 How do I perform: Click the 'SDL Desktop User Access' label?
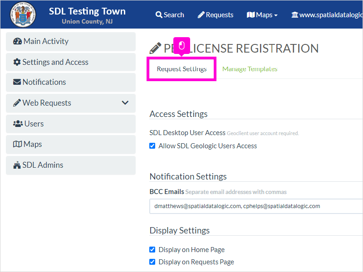click(x=187, y=133)
